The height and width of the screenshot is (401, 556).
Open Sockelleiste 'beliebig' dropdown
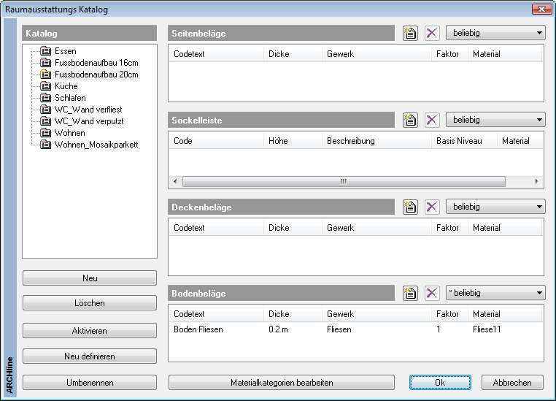[495, 121]
